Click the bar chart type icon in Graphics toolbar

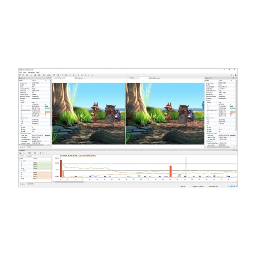coord(20,153)
